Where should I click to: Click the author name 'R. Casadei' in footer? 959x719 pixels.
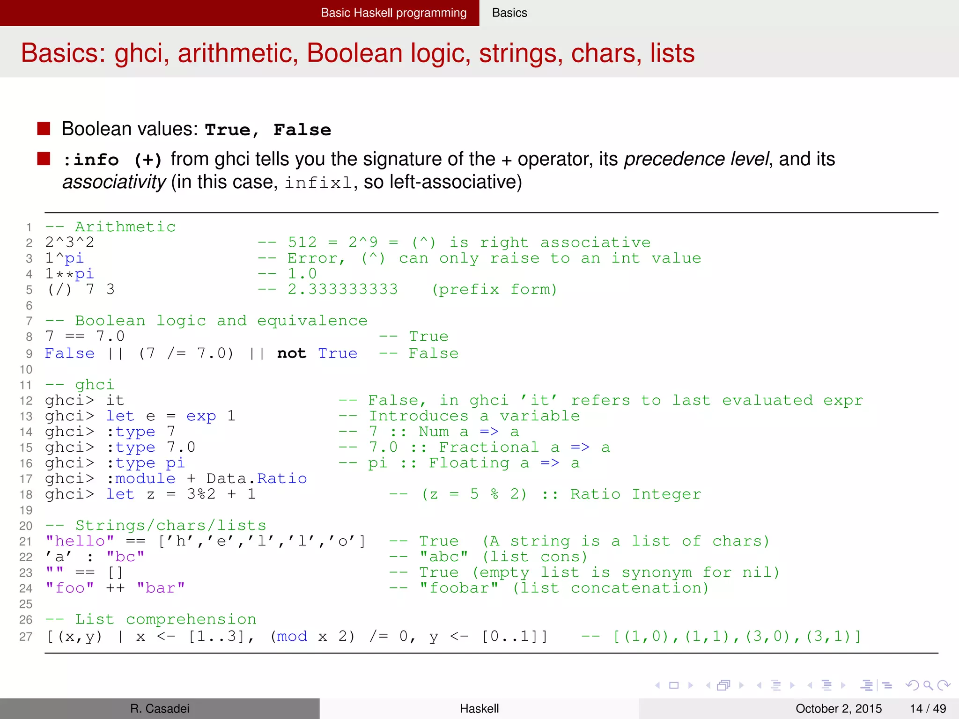[x=160, y=709]
